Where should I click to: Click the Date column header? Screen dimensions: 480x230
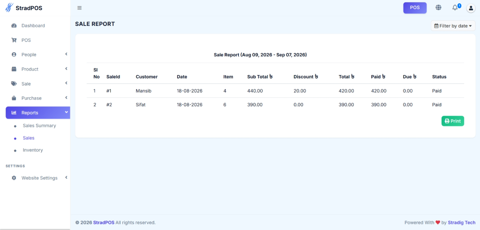[182, 77]
